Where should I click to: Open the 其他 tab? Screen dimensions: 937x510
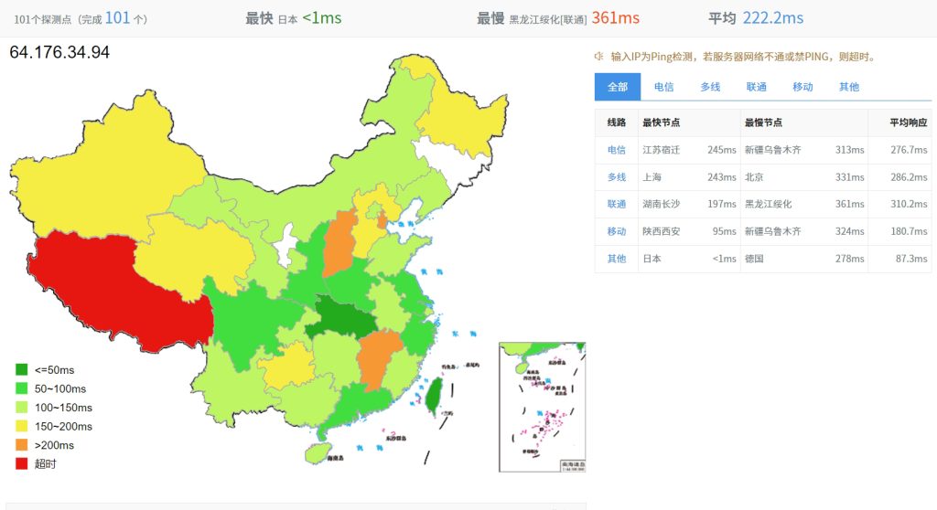(x=849, y=87)
